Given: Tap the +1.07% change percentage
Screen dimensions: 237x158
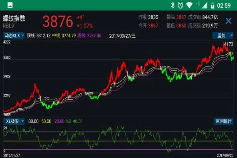Looking at the screenshot, I should tap(85, 26).
